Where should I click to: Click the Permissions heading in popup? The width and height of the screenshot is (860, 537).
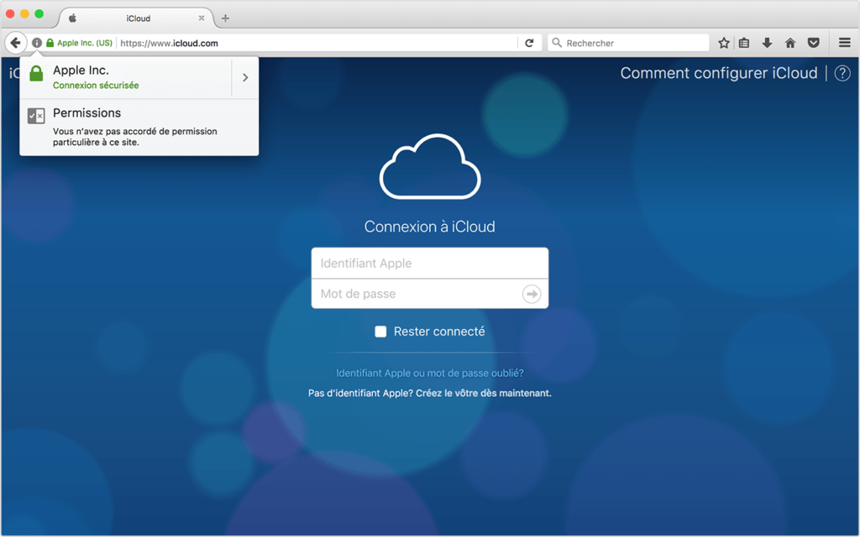87,113
